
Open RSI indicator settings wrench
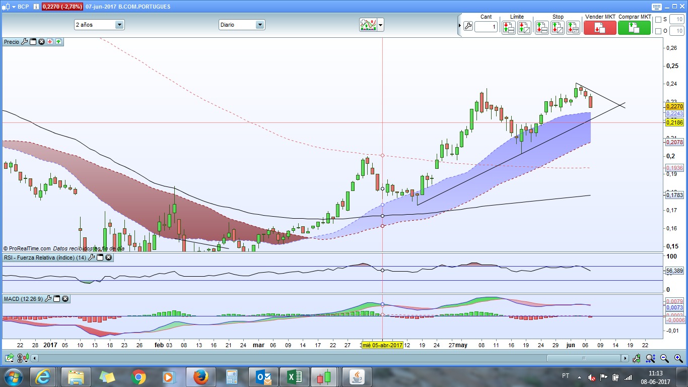click(91, 257)
